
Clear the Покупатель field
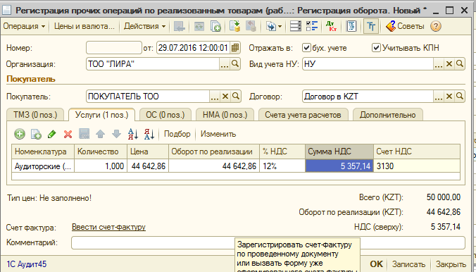[x=225, y=97]
